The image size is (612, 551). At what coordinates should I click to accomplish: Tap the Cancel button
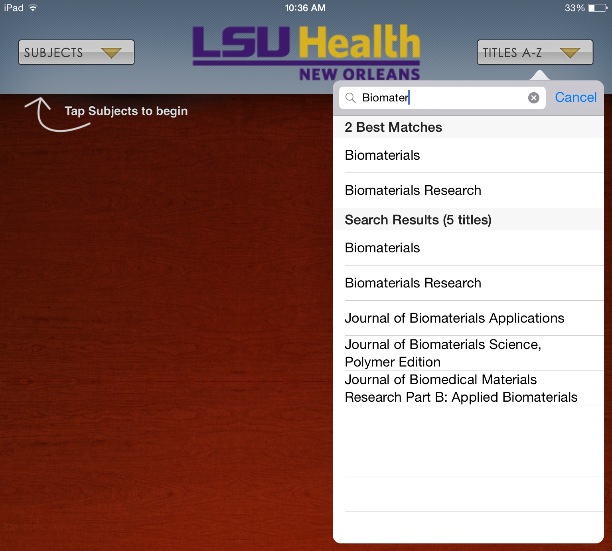click(x=575, y=97)
